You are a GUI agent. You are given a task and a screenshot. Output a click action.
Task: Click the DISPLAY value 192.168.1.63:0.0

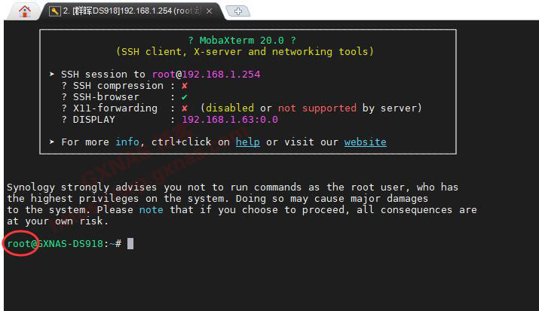[229, 120]
